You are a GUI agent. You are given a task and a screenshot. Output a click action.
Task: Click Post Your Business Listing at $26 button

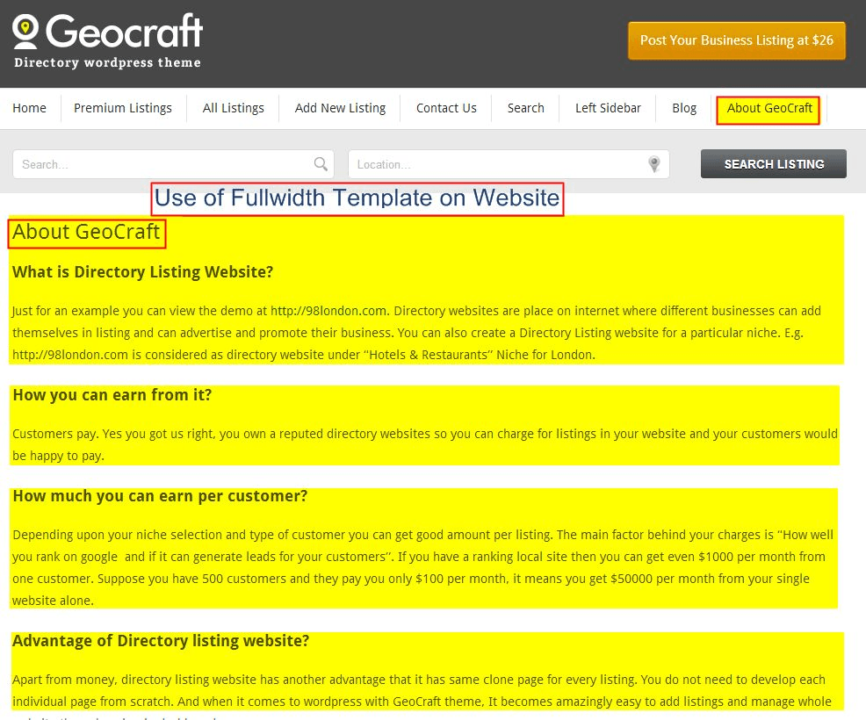click(736, 40)
